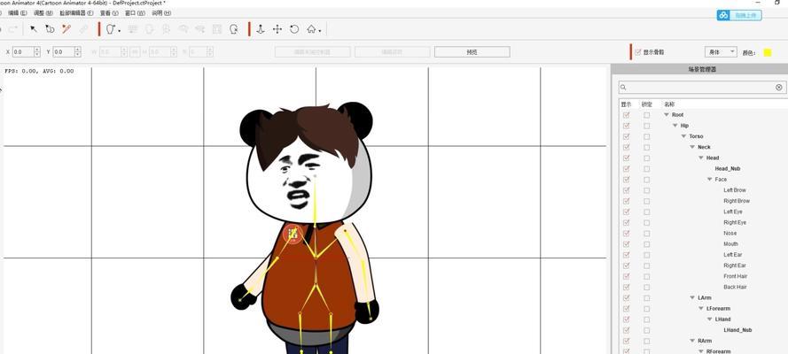Lock the Neck bone

click(647, 148)
